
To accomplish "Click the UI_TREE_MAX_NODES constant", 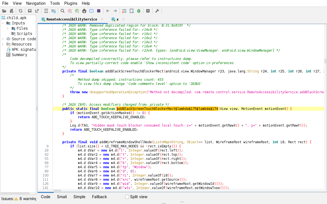I will pyautogui.click(x=122, y=146).
